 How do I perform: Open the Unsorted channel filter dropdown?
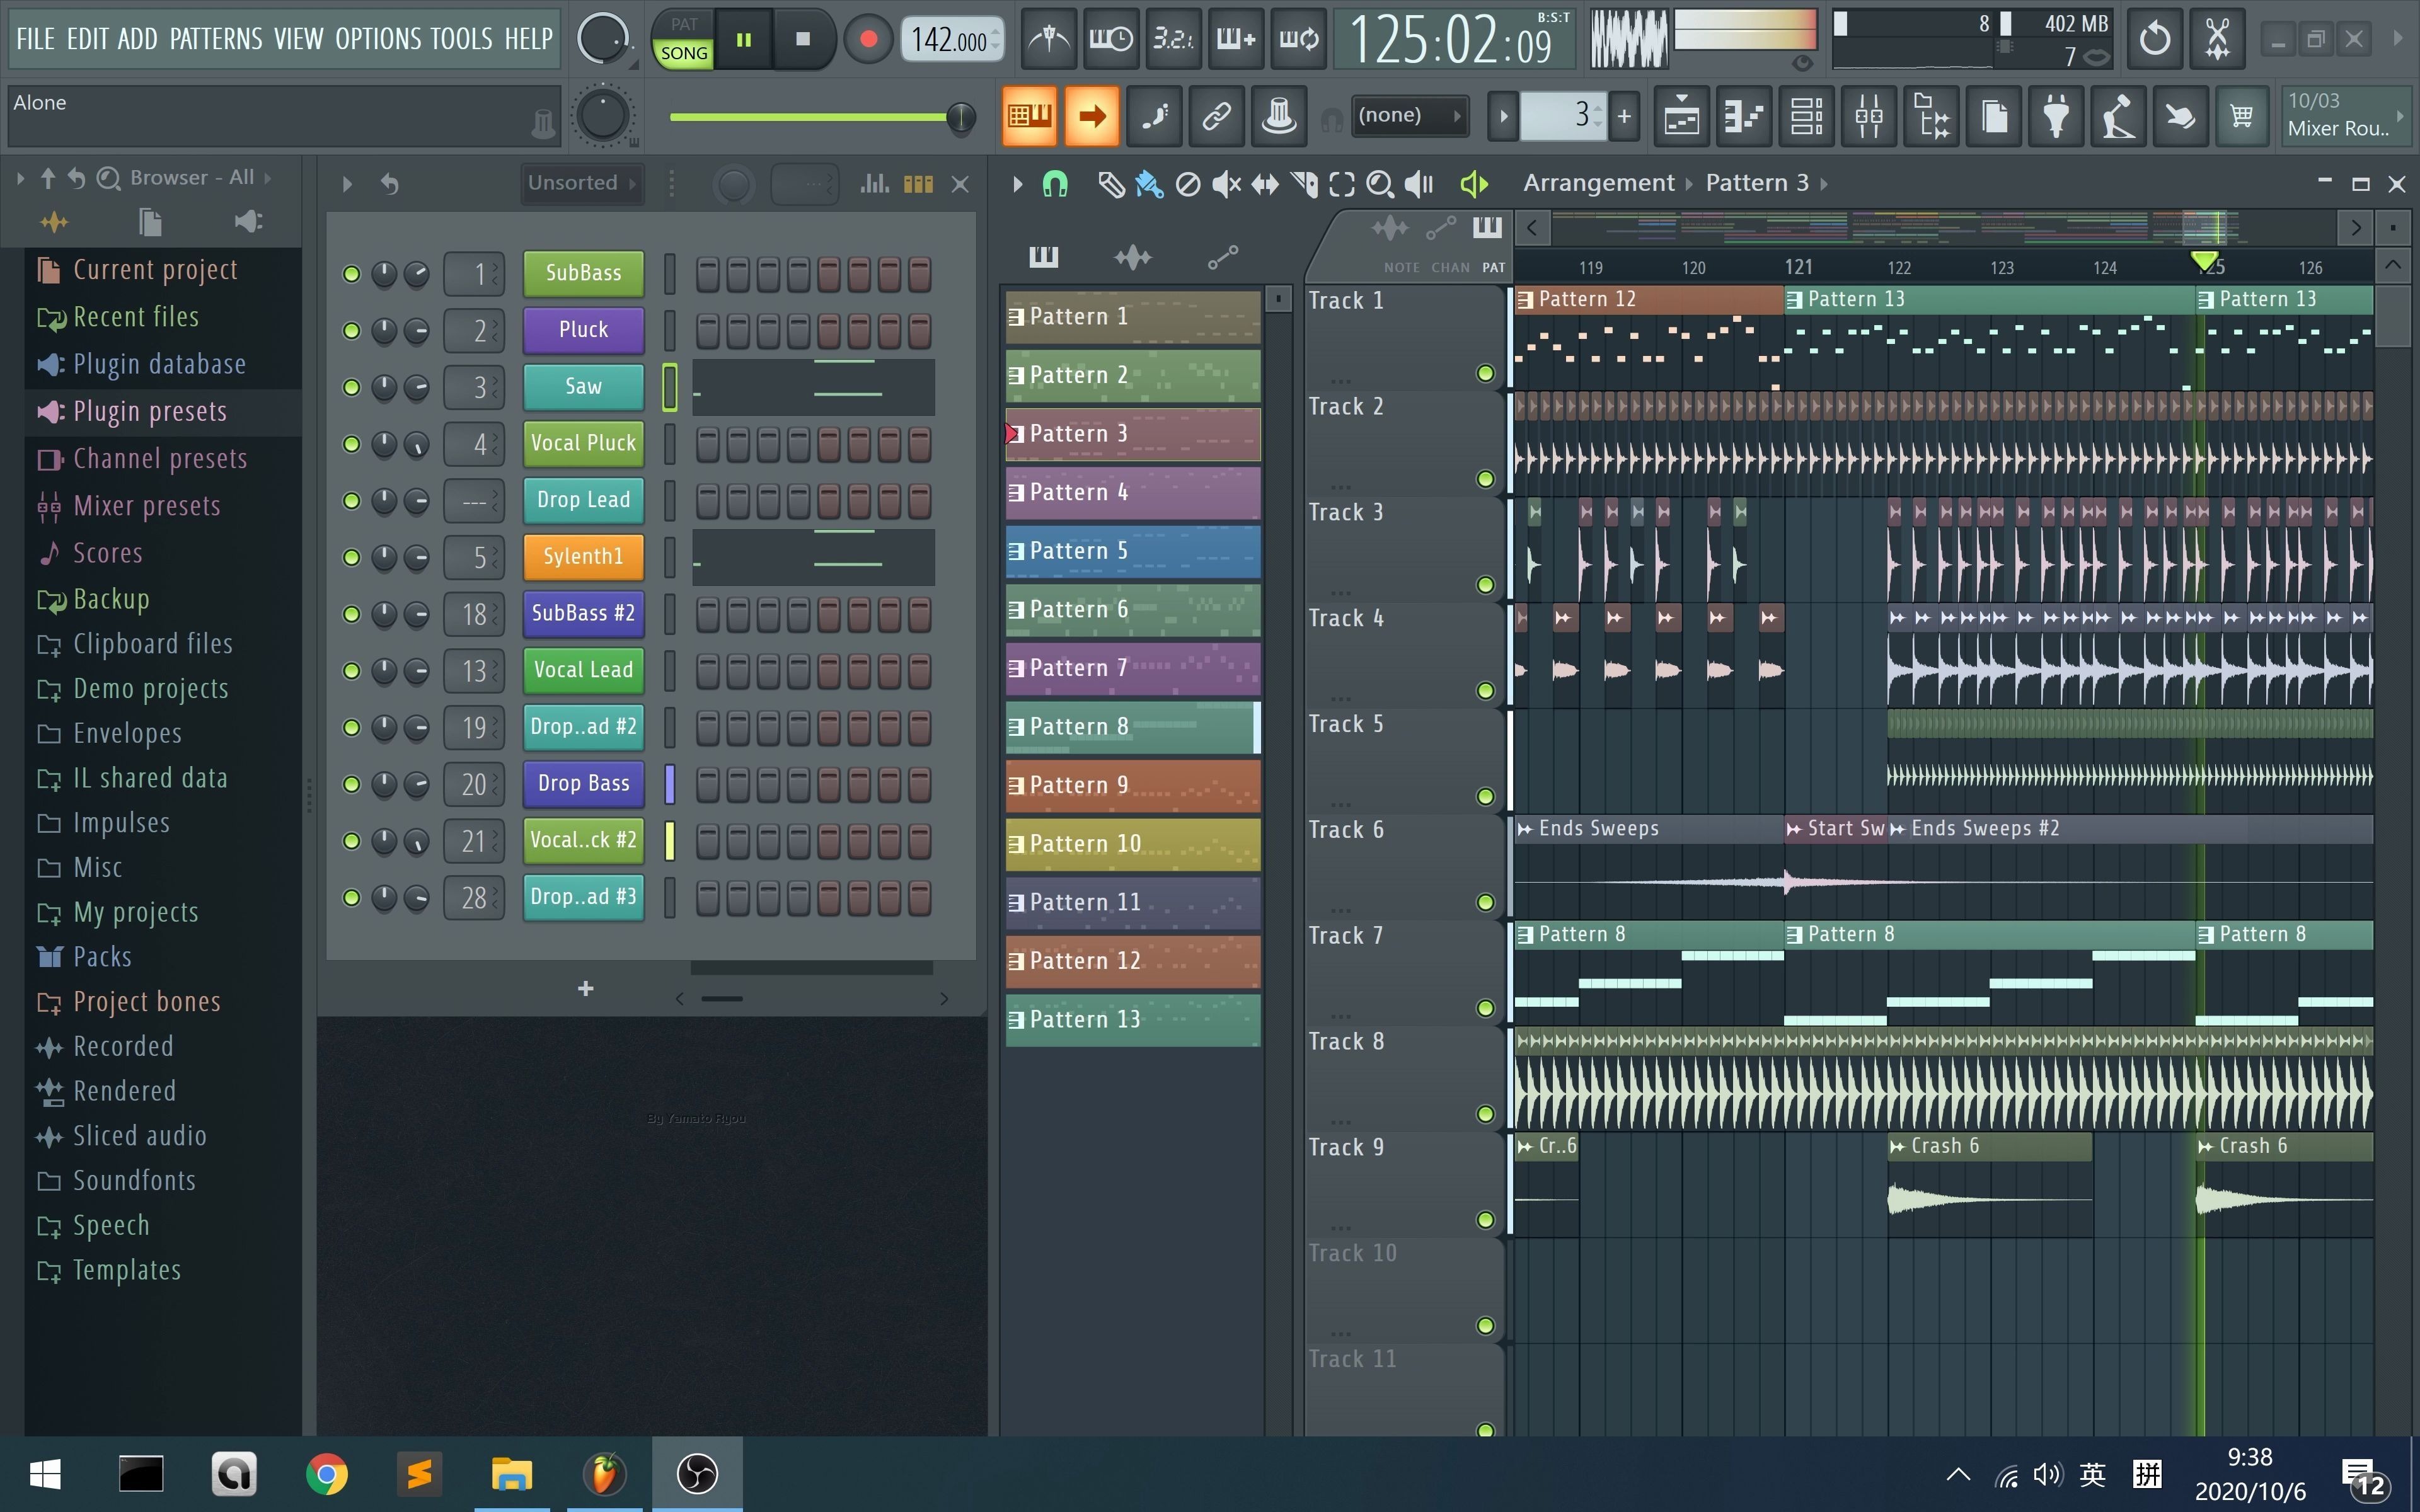point(582,183)
